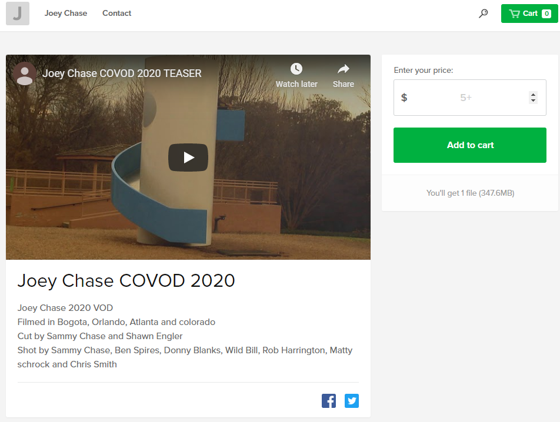Share the product on Facebook
The height and width of the screenshot is (422, 560).
(329, 401)
